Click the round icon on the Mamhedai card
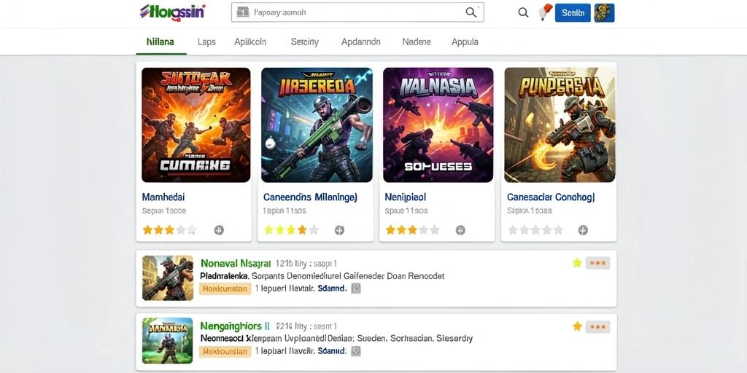 tap(219, 230)
